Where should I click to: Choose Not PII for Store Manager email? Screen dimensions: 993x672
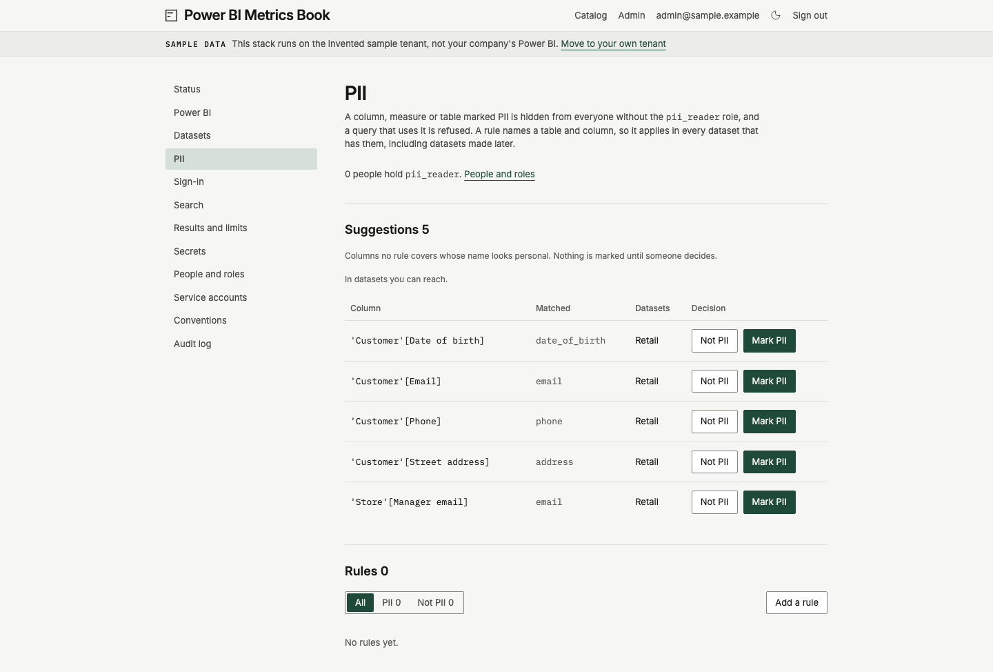point(714,502)
